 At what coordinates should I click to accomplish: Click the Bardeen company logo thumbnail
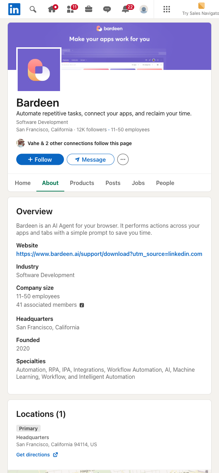[x=39, y=70]
